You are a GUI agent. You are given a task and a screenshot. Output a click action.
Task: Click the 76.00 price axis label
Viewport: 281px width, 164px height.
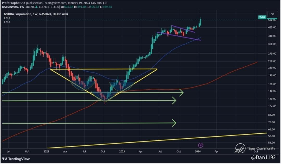point(271,122)
